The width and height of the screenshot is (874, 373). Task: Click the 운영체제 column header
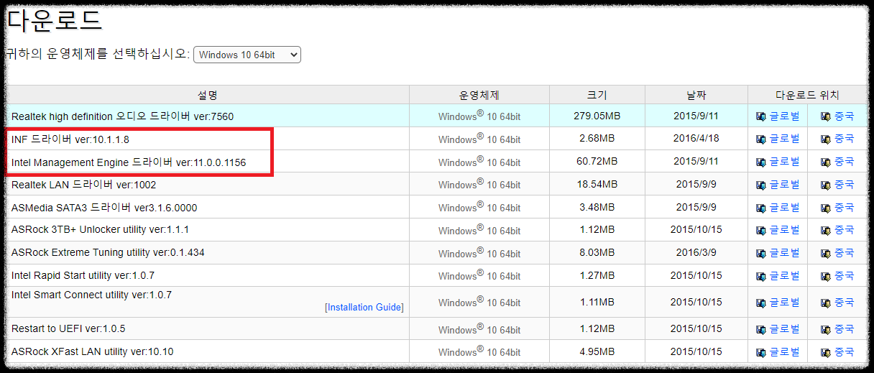pyautogui.click(x=479, y=95)
